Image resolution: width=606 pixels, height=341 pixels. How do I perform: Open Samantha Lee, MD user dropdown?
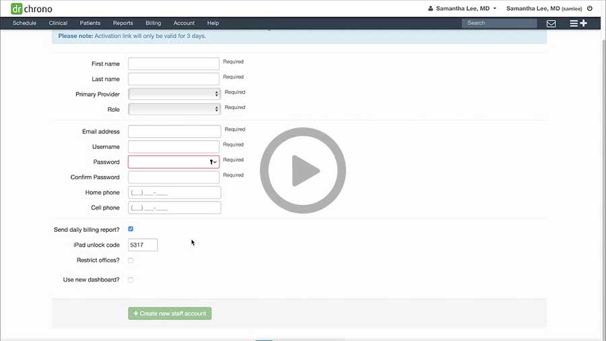(x=463, y=9)
